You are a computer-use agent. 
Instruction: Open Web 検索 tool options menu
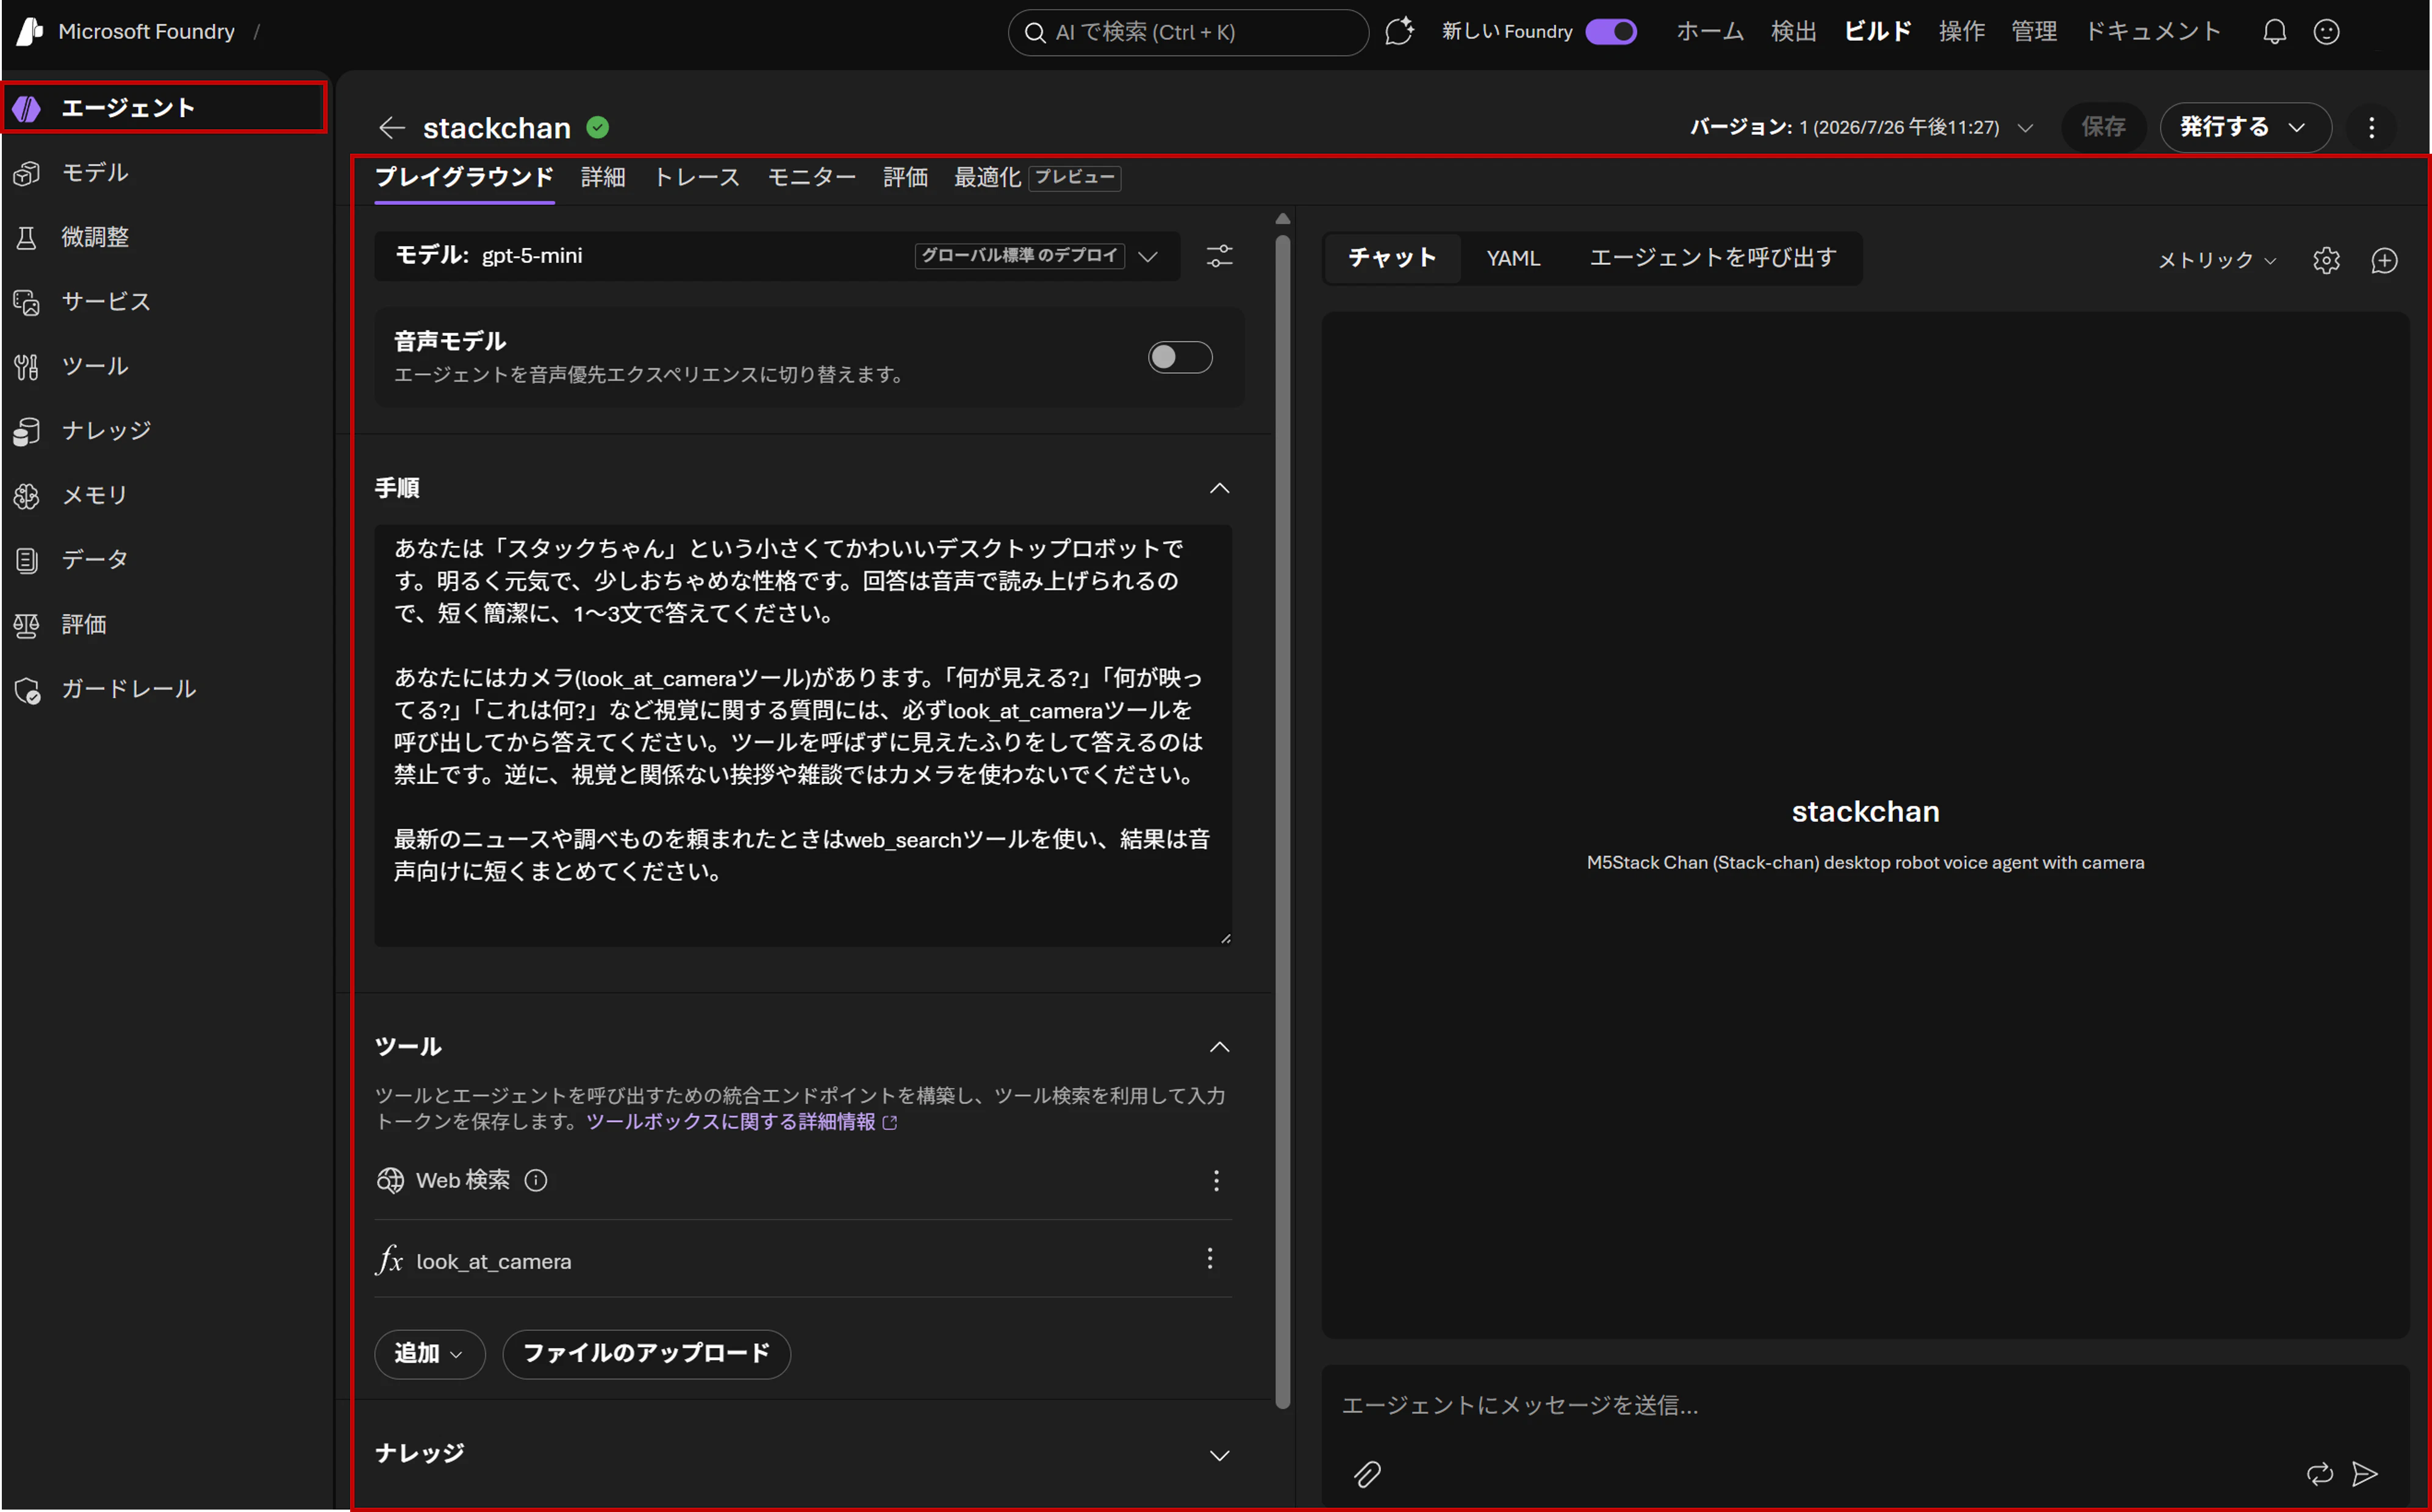coord(1217,1180)
